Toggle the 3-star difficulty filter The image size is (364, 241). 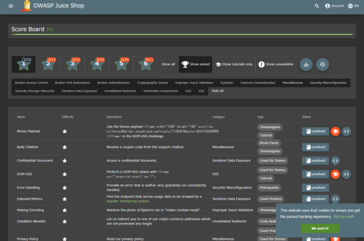(x=72, y=64)
